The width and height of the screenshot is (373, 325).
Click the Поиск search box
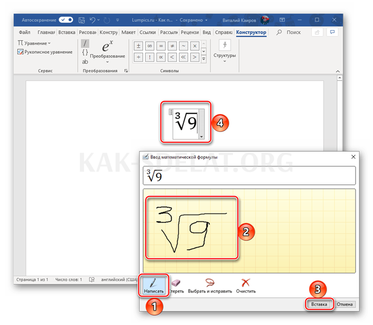point(288,32)
